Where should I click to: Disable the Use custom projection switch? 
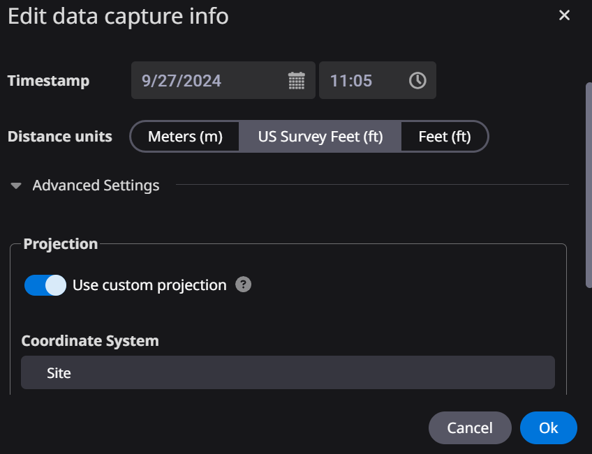coord(45,285)
